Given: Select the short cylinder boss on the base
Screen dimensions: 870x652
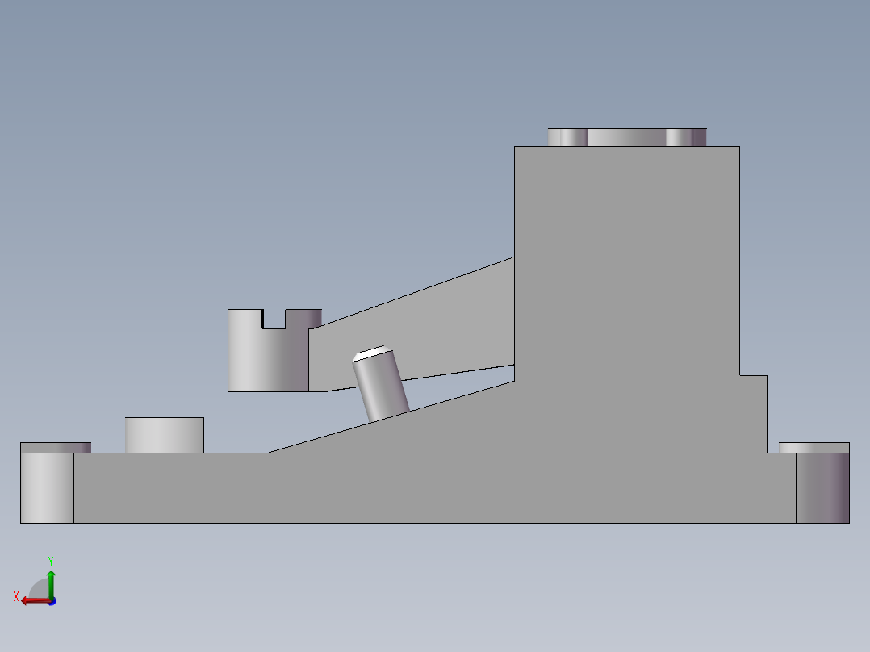Looking at the screenshot, I should 165,435.
